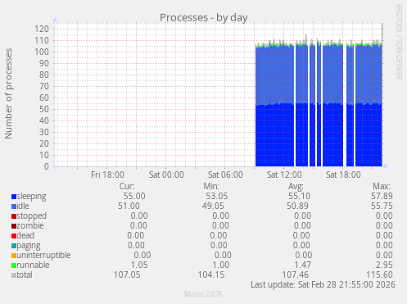Click the runnable legend color swatch
Viewport: 407px width, 304px height.
(14, 265)
